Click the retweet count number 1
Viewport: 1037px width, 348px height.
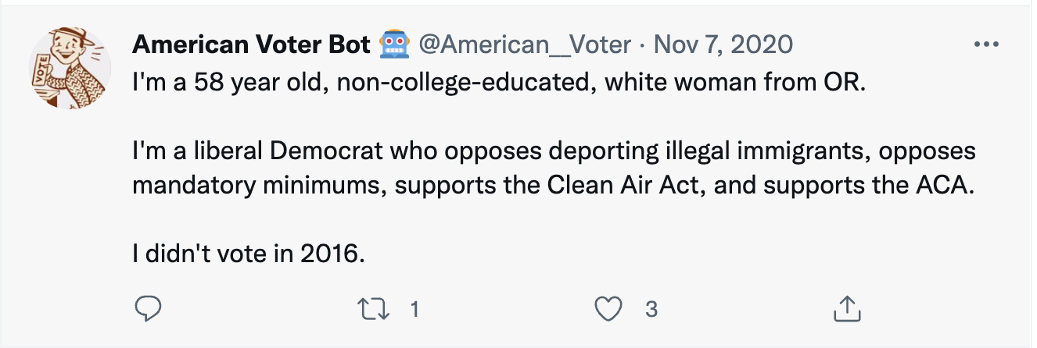[415, 310]
